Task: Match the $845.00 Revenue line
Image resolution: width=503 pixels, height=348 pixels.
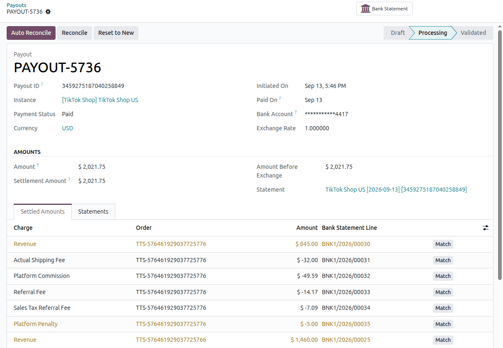Action: click(x=443, y=244)
